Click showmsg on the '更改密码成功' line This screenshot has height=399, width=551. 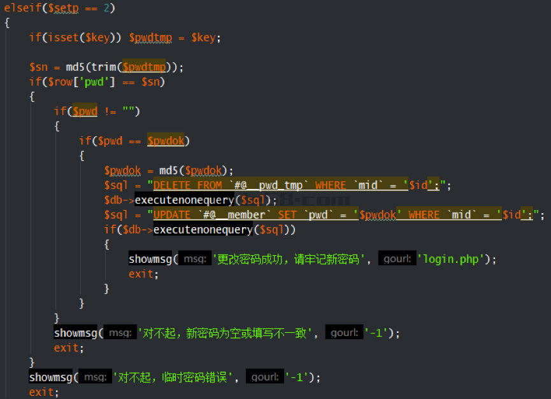coord(151,259)
